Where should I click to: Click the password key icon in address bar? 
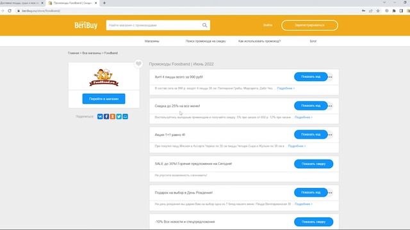[363, 11]
